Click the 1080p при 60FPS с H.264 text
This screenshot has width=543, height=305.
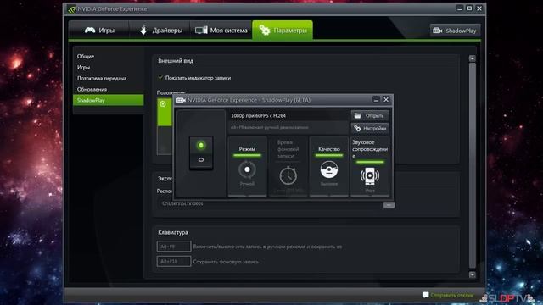258,115
